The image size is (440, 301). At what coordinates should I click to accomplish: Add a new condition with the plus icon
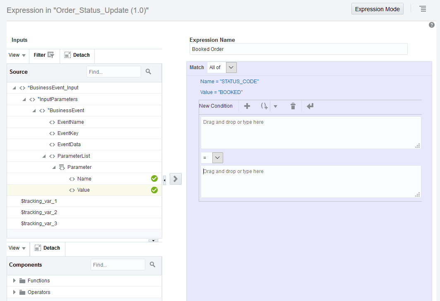click(x=246, y=106)
